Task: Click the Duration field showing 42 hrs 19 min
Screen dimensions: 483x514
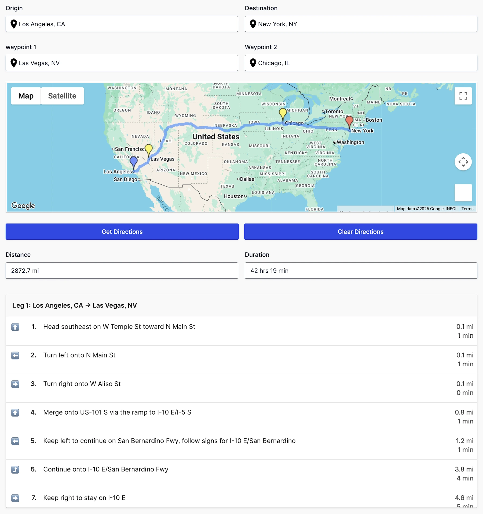Action: [x=361, y=271]
